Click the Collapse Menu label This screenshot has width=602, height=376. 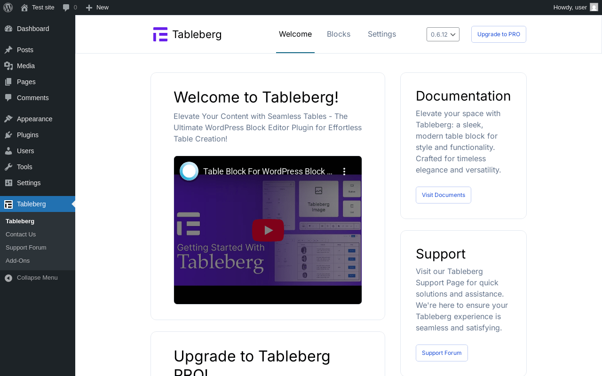[37, 278]
